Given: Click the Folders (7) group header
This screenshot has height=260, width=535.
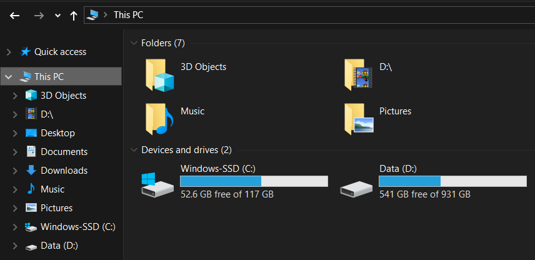Looking at the screenshot, I should (x=163, y=43).
